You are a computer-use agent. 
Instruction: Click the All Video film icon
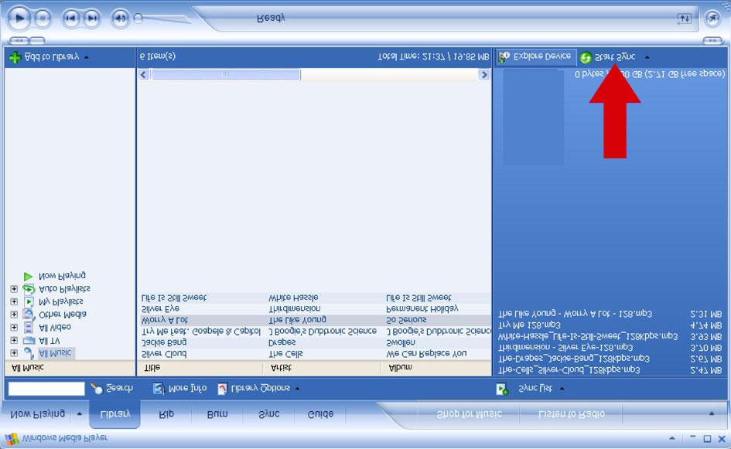pos(29,328)
